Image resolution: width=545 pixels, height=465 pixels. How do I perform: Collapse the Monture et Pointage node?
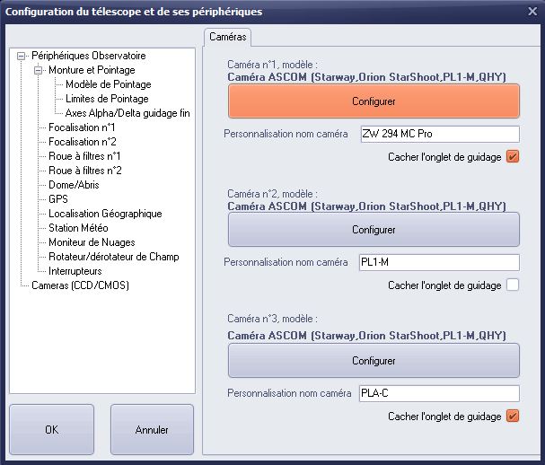(39, 71)
